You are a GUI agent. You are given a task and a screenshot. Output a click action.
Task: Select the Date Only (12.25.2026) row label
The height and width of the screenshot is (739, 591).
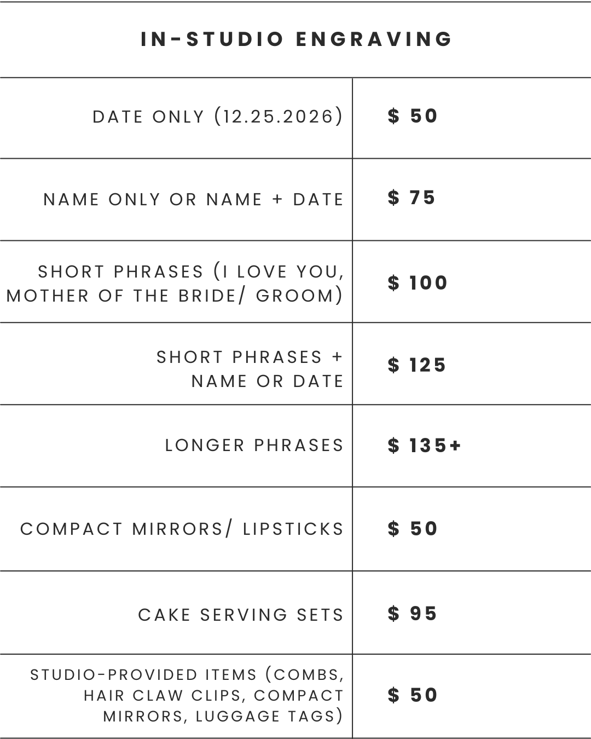point(218,117)
